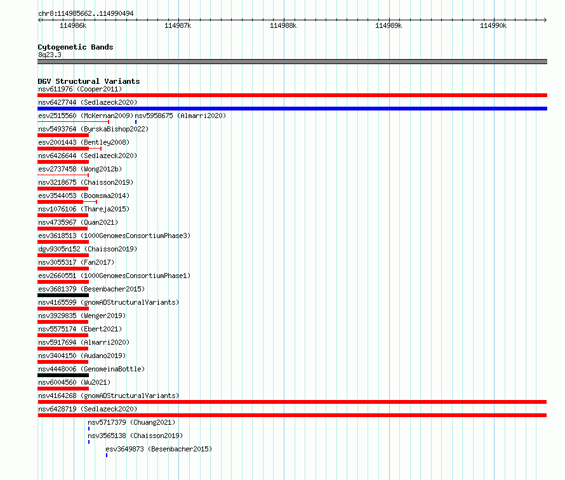Click the esv2001443 (Bentley2008) label
Viewport: 565px width, 480px height.
click(84, 142)
